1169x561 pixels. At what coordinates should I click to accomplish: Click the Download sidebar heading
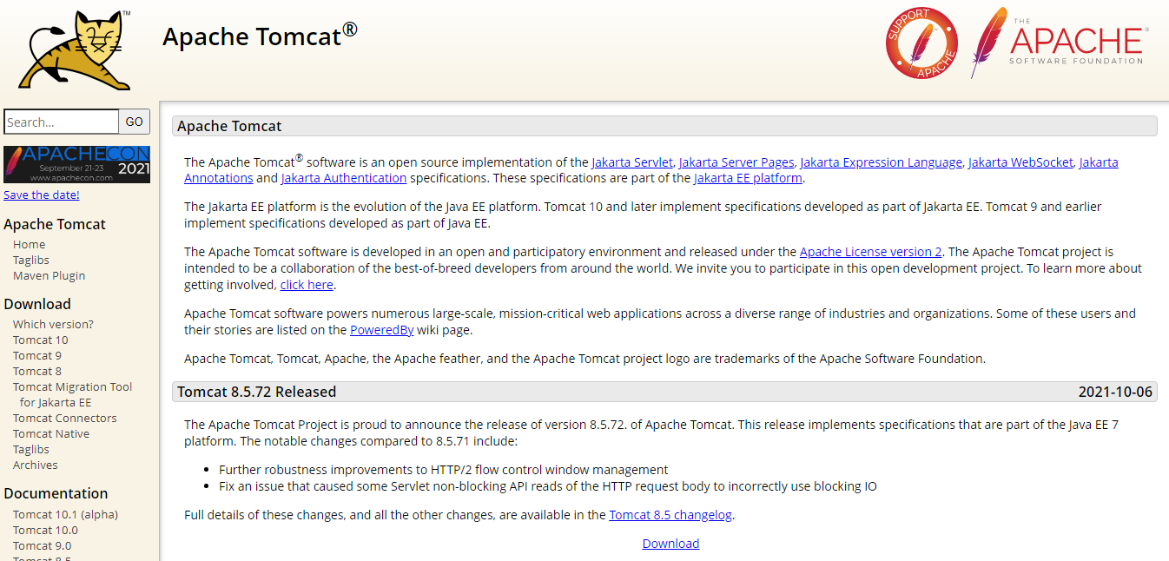coord(37,304)
